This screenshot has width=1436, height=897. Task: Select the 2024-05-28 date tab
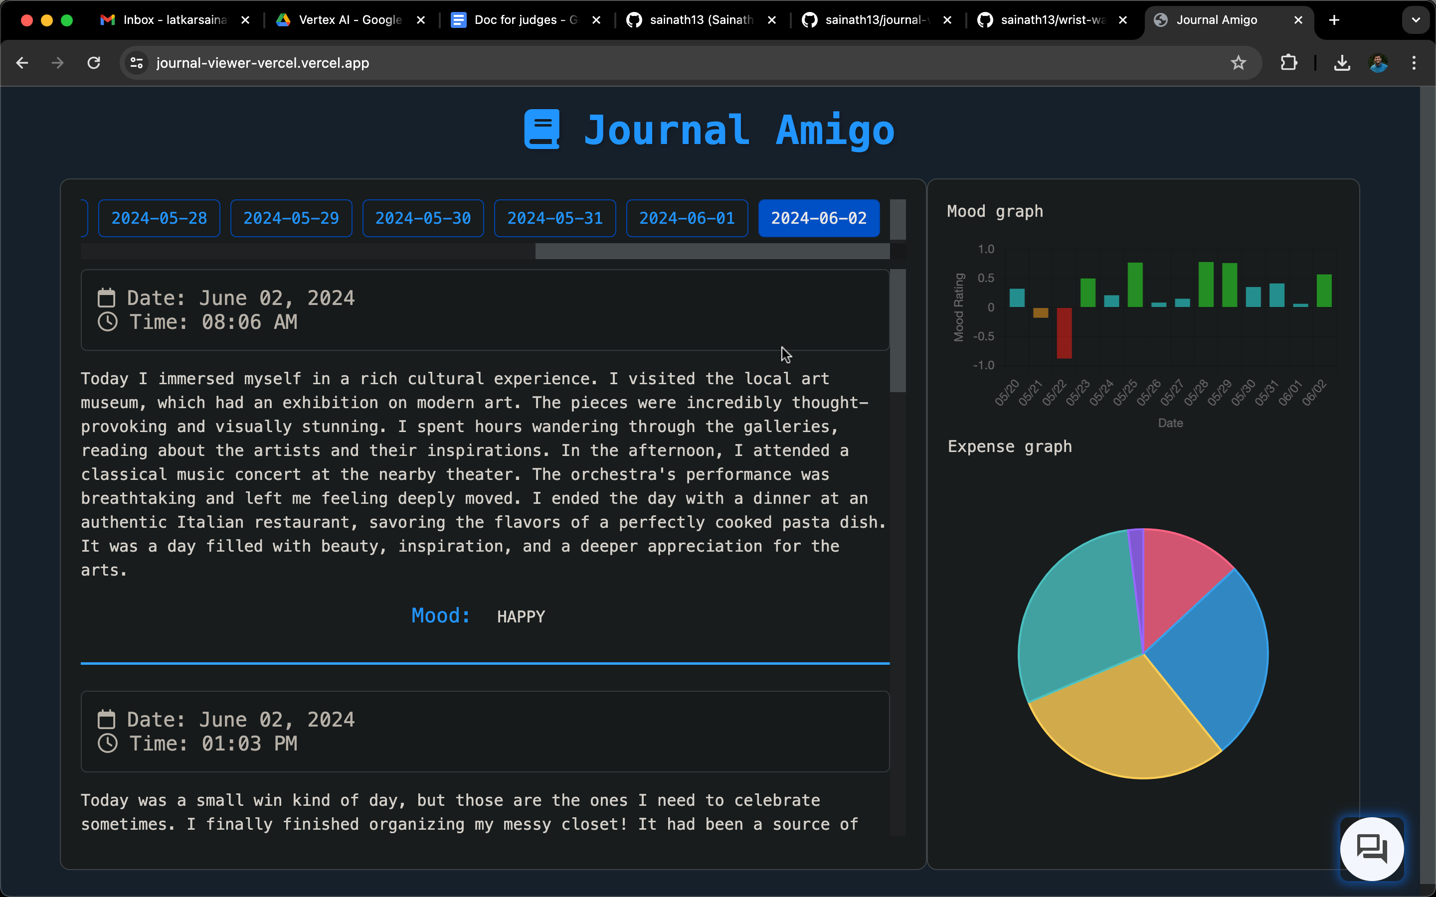159,218
